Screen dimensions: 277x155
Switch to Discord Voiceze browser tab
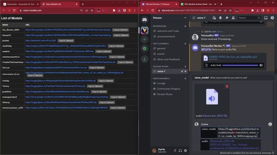[159, 4]
